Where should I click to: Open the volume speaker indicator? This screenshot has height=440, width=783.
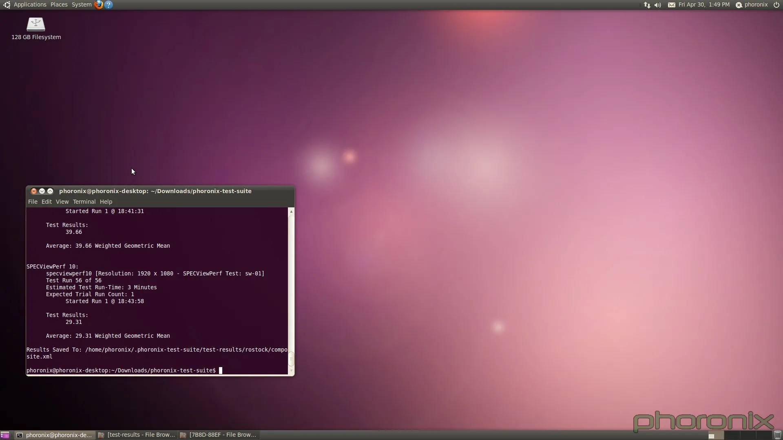[x=657, y=5]
